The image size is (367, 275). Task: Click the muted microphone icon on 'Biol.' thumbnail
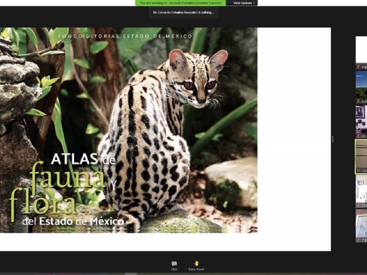point(358,101)
